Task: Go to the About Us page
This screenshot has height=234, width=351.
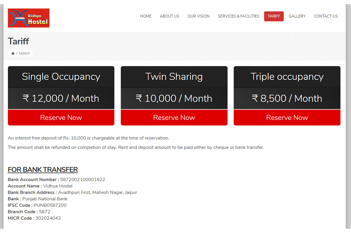Action: [x=169, y=16]
